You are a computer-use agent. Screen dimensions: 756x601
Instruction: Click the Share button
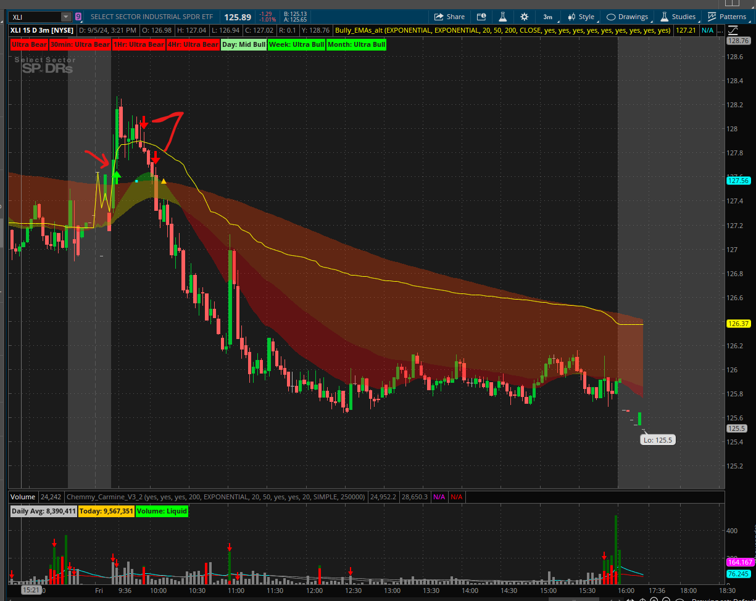[x=449, y=17]
